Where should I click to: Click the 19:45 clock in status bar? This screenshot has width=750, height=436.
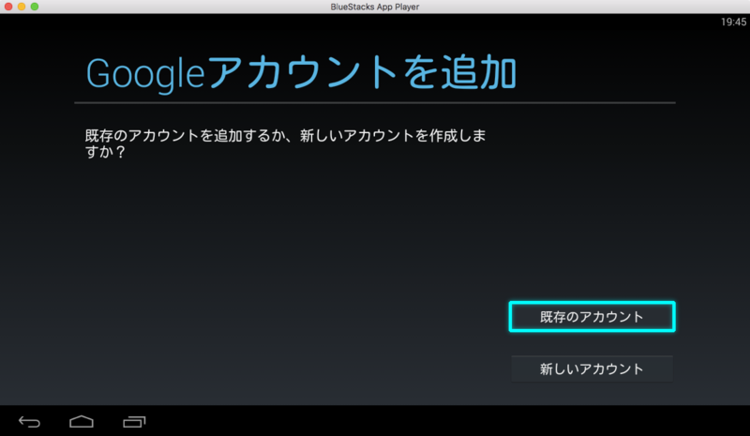(x=733, y=22)
